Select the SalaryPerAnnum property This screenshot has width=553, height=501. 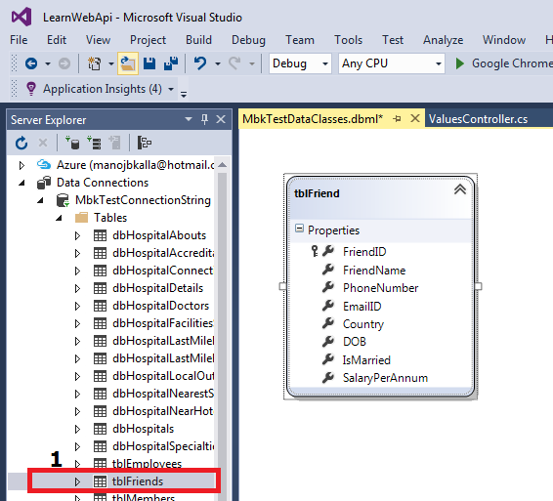pos(385,378)
